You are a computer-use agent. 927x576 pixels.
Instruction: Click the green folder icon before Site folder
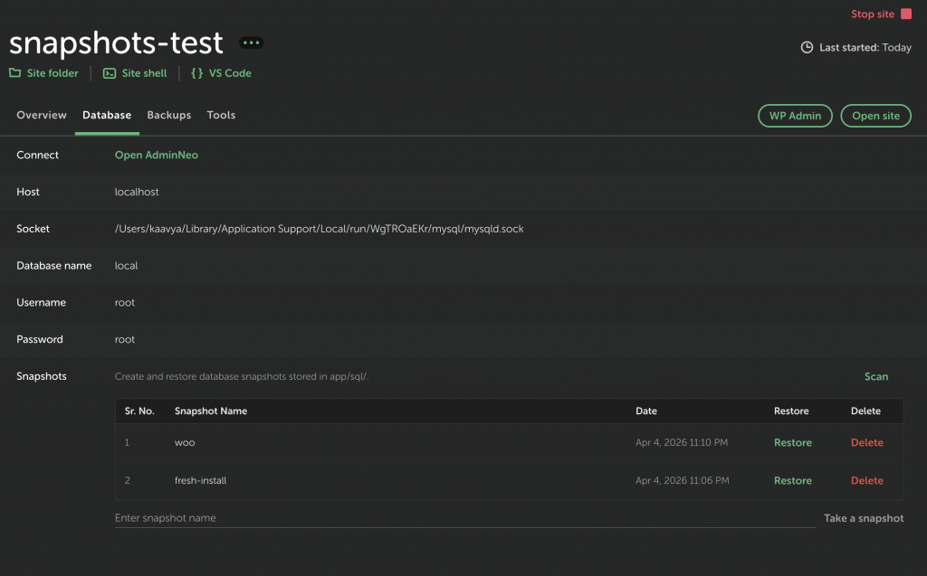(x=14, y=73)
